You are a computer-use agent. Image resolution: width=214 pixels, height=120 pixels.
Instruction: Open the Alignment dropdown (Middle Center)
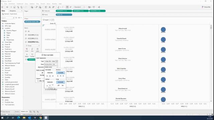coord(51,67)
